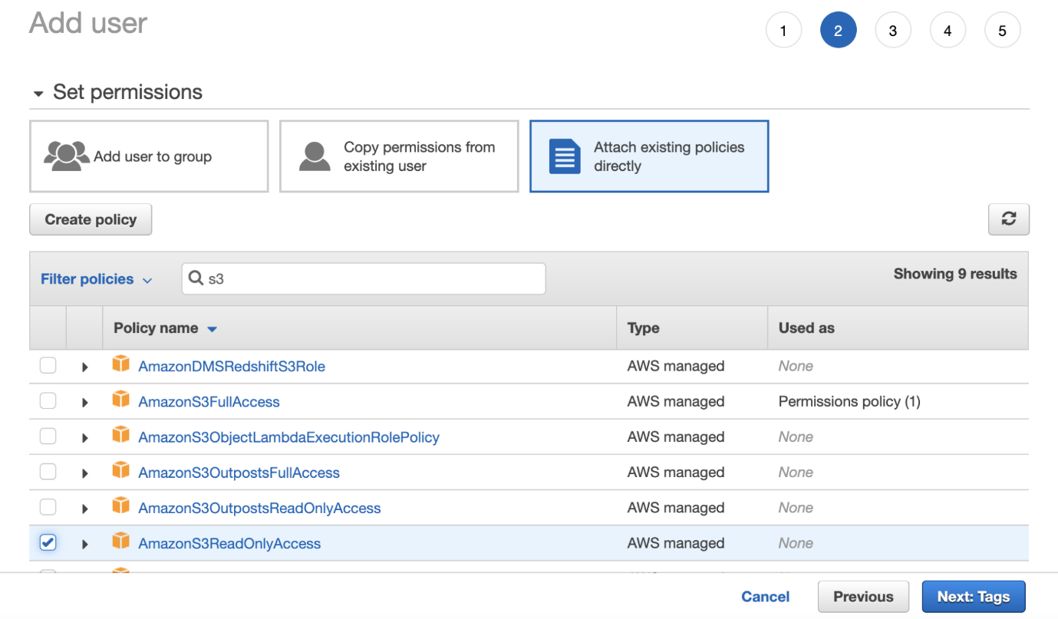Click the refresh policies icon button

pyautogui.click(x=1008, y=219)
